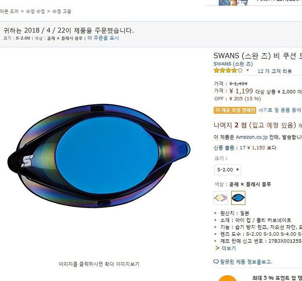Viewport: 302px width, 281px height.
Task: Open the 이 주문을 표시 link
Action: pos(103,38)
